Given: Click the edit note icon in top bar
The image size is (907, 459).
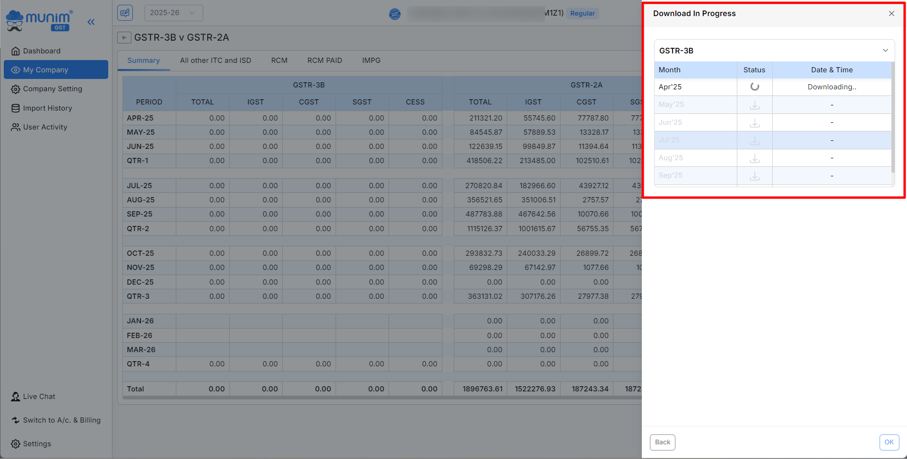Looking at the screenshot, I should [x=125, y=13].
